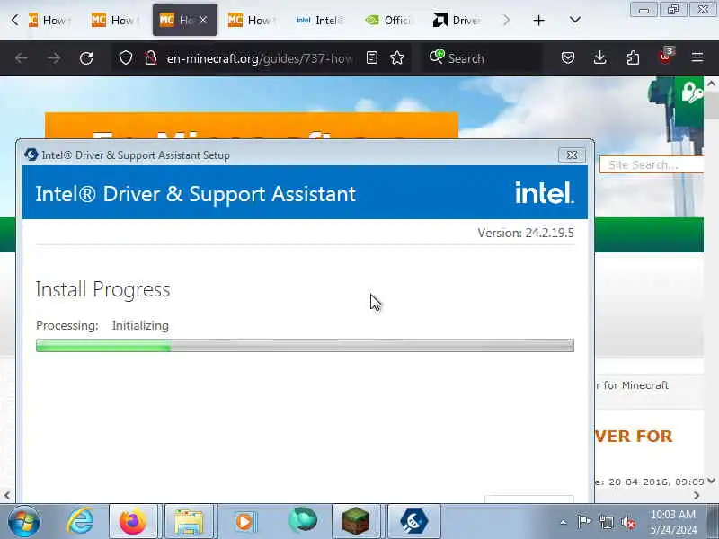Switch to the NVIDIA Official tab
The height and width of the screenshot is (539, 719).
click(389, 20)
